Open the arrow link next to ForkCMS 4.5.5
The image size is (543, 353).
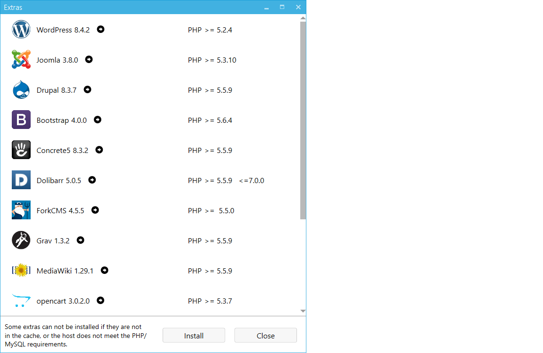click(95, 210)
